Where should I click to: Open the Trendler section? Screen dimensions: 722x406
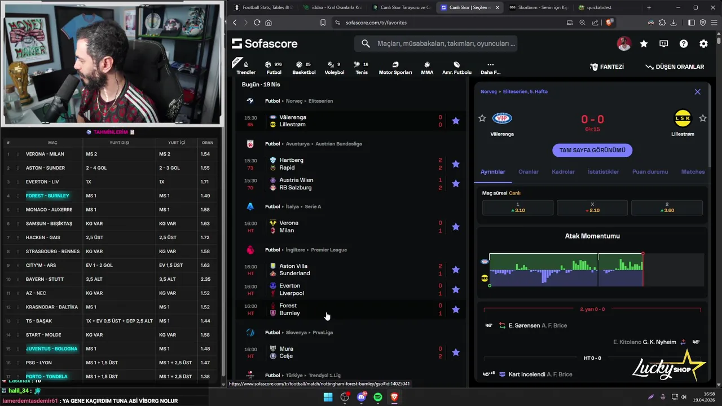(246, 68)
